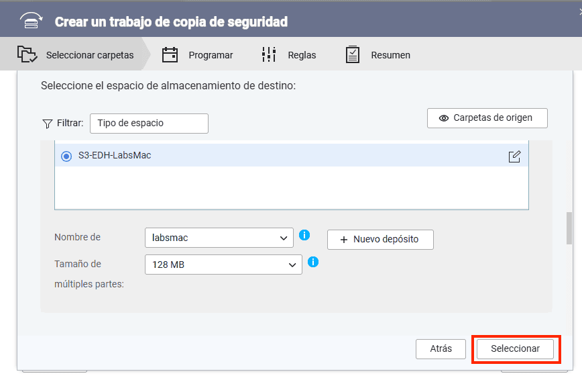Open the 128 MB multipart size dropdown
Screen dimensions: 582x380
(223, 265)
